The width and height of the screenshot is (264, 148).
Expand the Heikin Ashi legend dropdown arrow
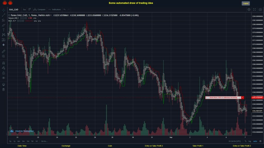click(51, 15)
